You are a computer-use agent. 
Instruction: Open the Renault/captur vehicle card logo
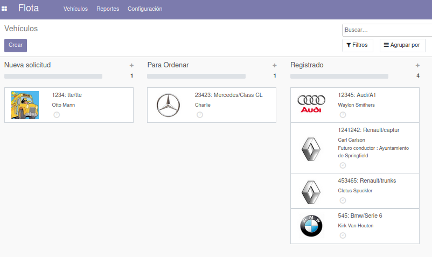311,148
